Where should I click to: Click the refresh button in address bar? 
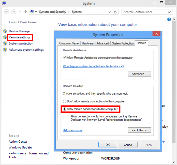(x=115, y=12)
